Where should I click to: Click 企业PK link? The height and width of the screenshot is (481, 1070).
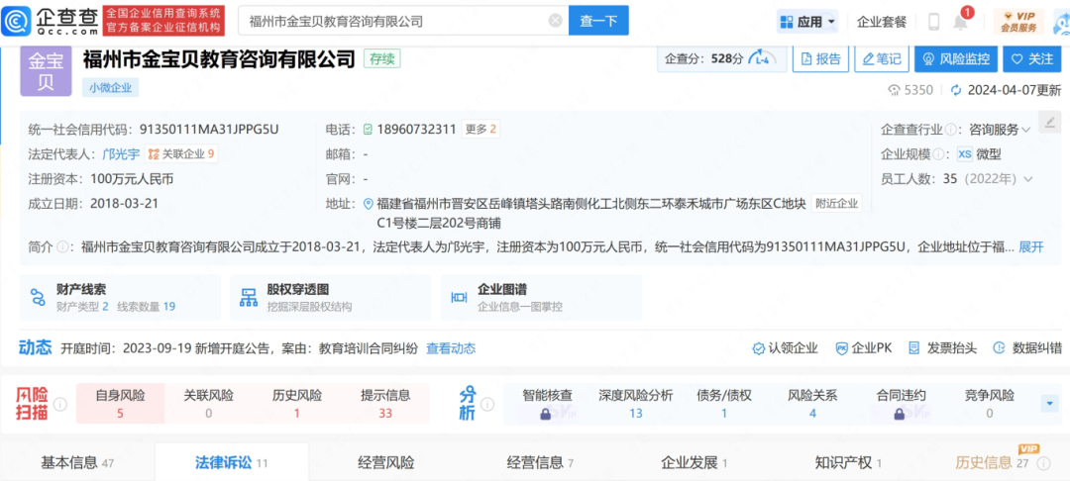tap(863, 348)
